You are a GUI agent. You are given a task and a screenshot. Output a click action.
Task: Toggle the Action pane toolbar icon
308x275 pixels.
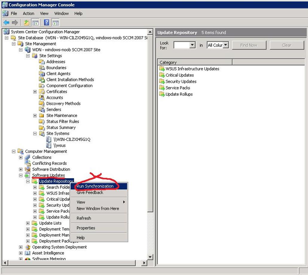pyautogui.click(x=56, y=23)
